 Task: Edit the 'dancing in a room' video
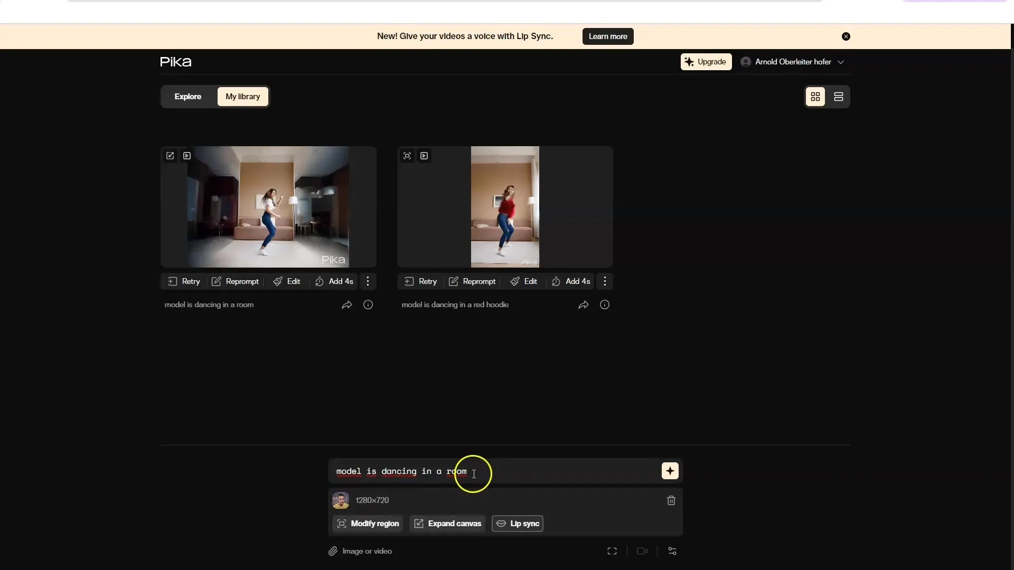(x=287, y=281)
